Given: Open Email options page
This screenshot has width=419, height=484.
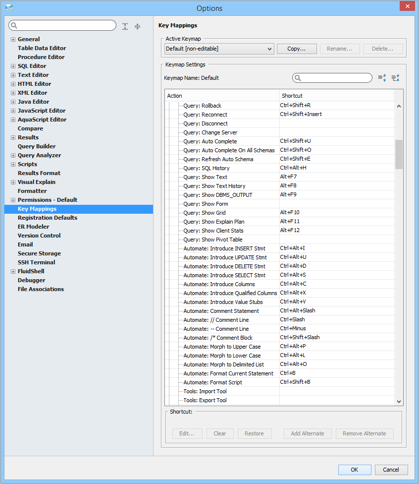Looking at the screenshot, I should 25,244.
